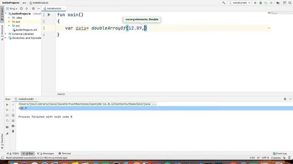The width and height of the screenshot is (293, 164).
Task: Click the main() breadcrumb below the editor
Action: point(61,94)
